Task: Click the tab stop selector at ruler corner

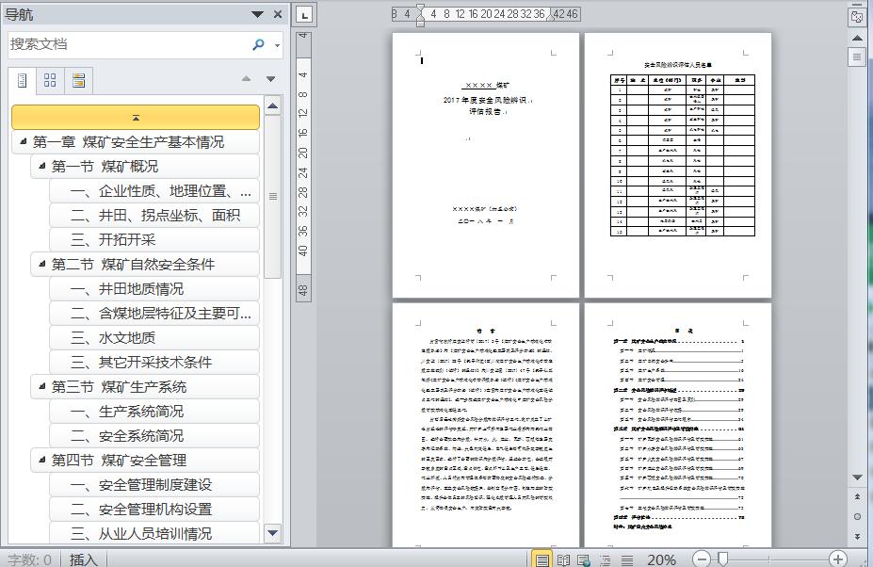Action: tap(304, 15)
